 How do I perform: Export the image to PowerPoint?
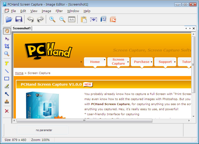pyautogui.click(x=113, y=19)
